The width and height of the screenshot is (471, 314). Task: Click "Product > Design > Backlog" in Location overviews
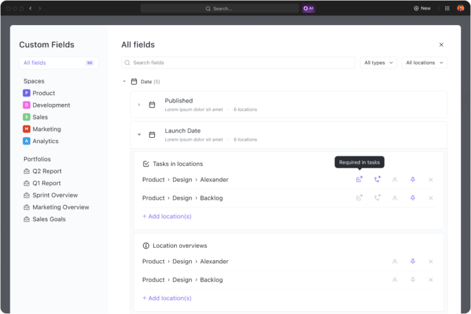click(x=183, y=280)
